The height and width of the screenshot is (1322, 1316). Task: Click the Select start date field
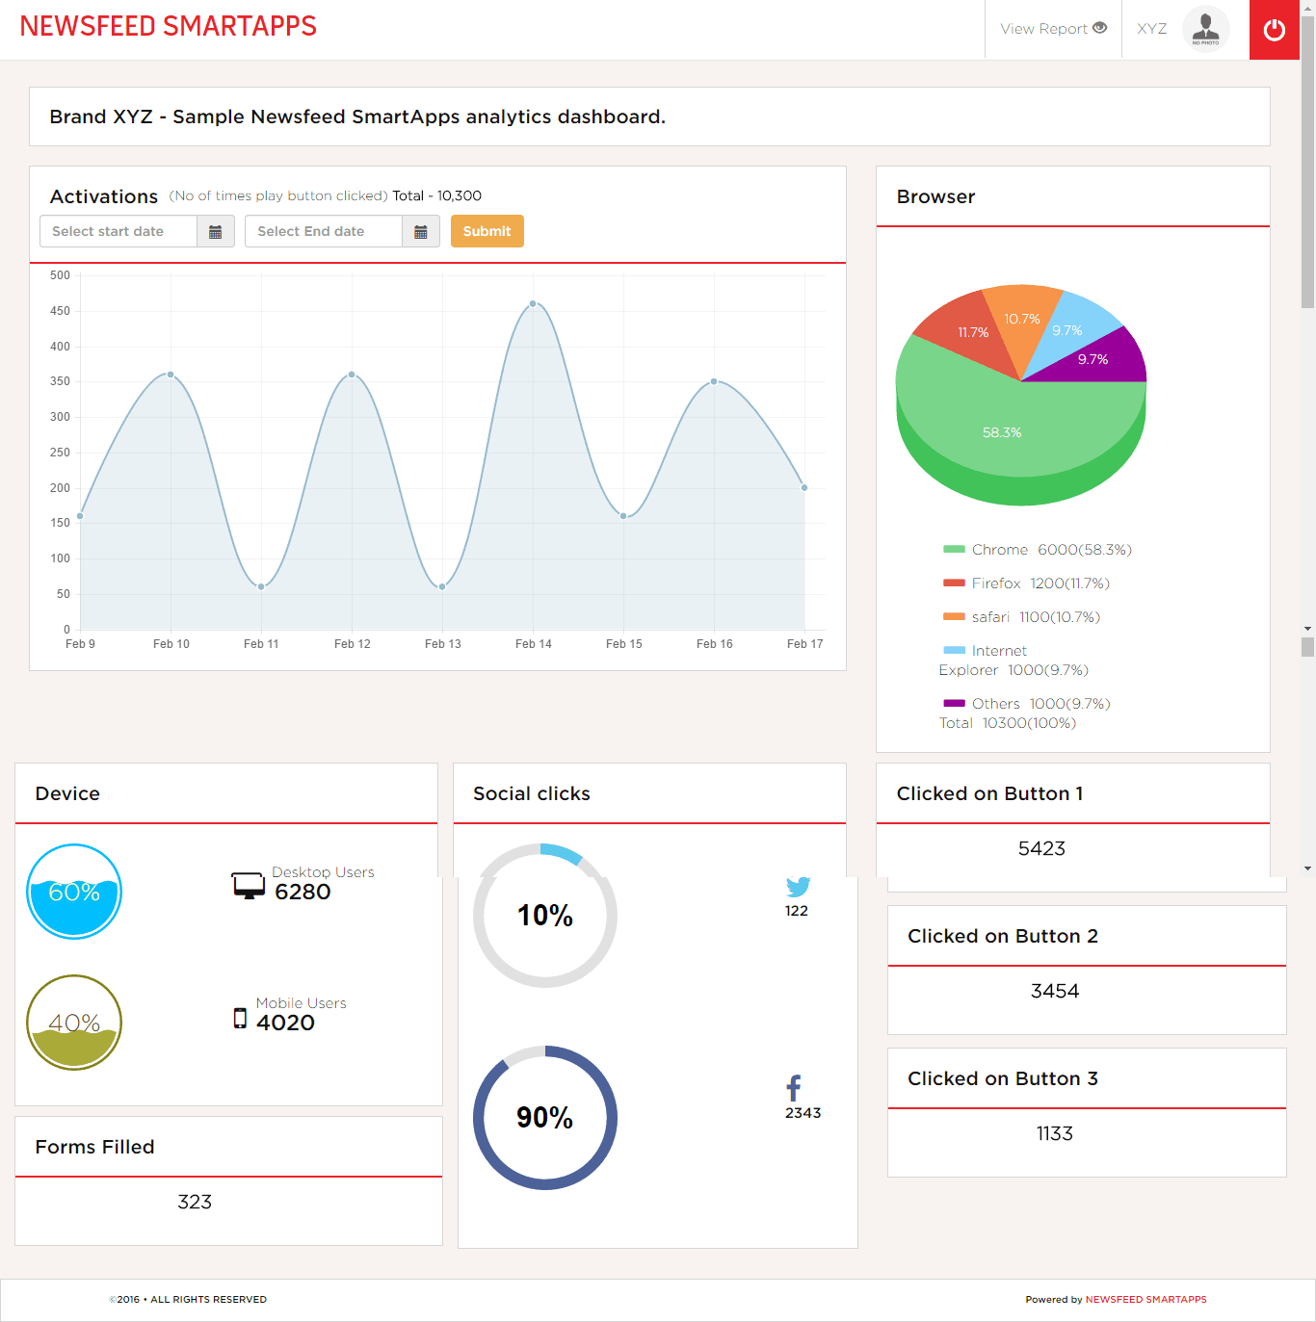[118, 231]
